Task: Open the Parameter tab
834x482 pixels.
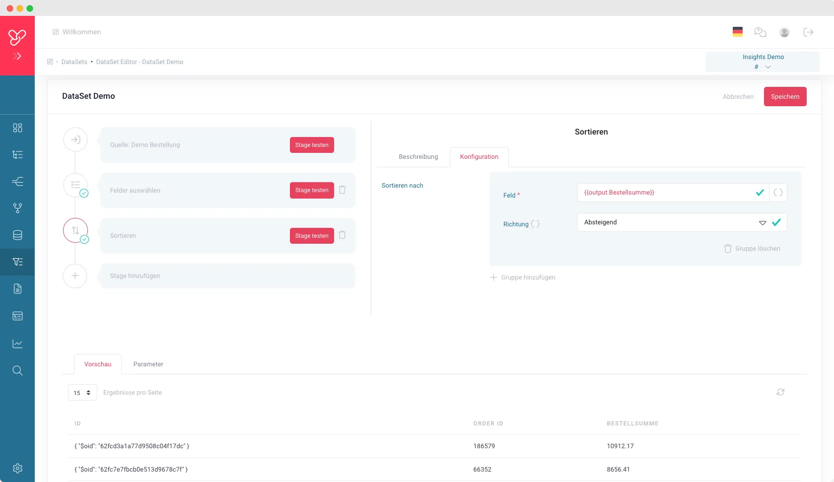Action: (x=148, y=364)
